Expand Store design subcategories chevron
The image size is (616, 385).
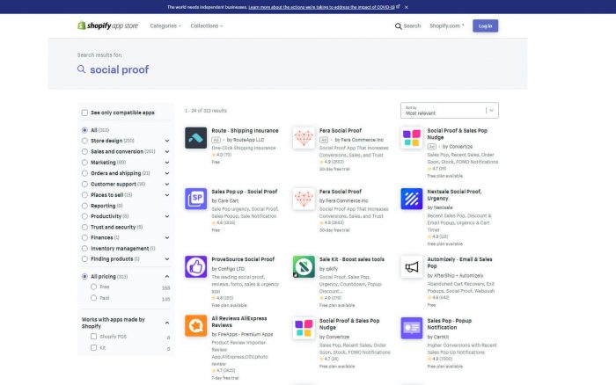point(167,141)
